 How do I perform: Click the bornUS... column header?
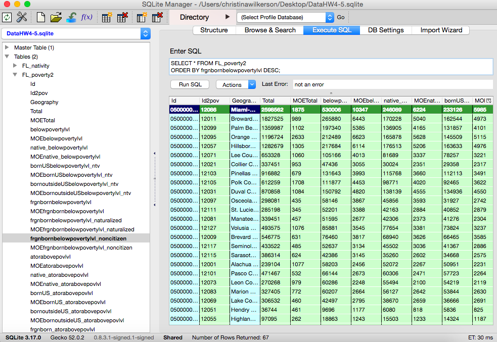(458, 101)
